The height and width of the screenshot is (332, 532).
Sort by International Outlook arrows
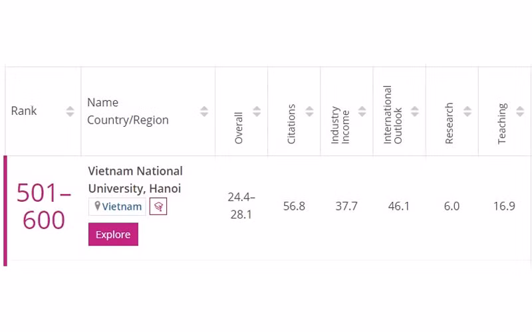tap(415, 112)
